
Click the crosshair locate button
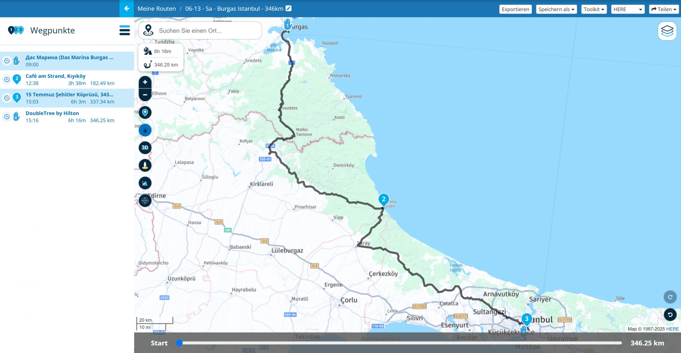[145, 201]
